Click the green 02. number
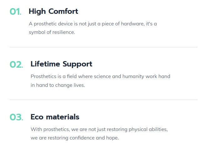This screenshot has width=211, height=152. [16, 65]
